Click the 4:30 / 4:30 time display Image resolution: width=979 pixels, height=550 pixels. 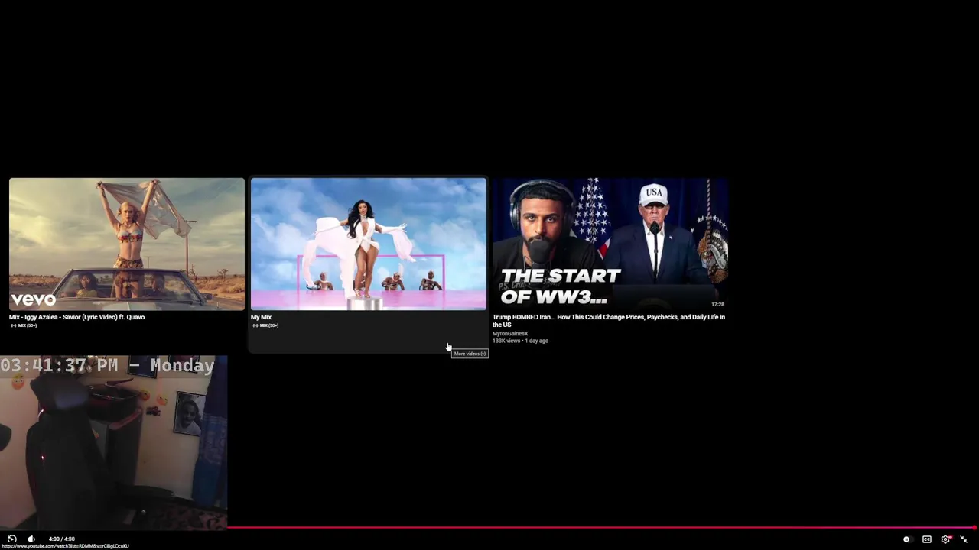(x=62, y=539)
